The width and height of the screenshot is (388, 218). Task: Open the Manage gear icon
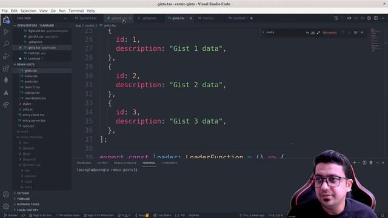click(x=6, y=206)
